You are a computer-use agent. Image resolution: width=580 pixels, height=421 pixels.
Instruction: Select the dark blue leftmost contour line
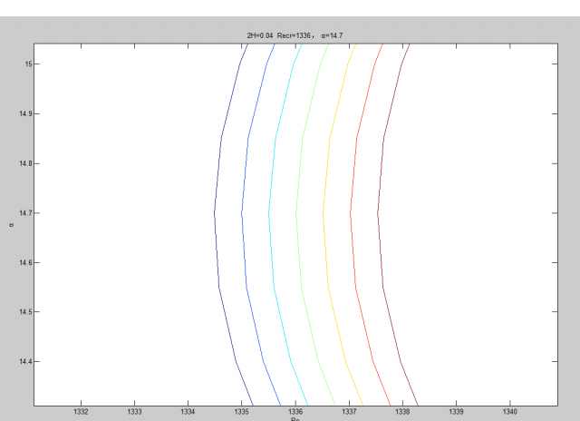coord(215,214)
